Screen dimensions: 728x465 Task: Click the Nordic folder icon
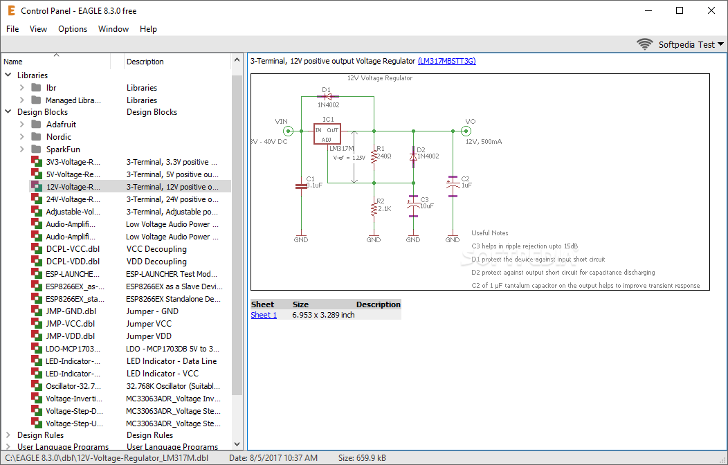click(x=36, y=137)
